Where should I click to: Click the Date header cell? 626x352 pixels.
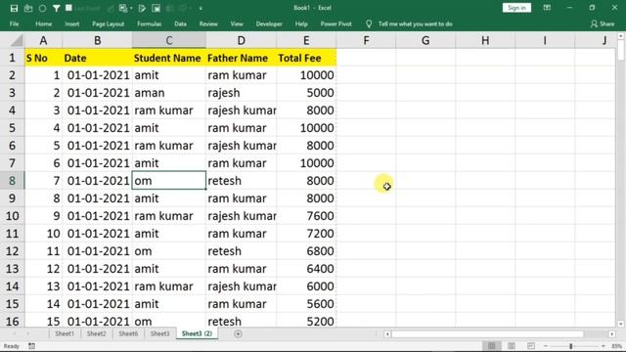(x=97, y=58)
